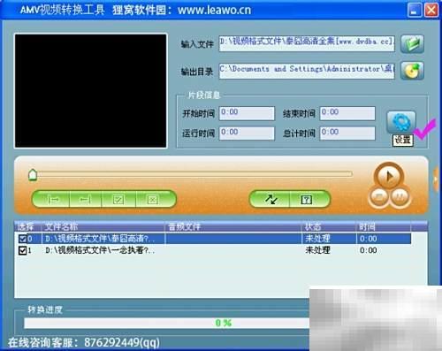Click the 文件名称 column header
Viewport: 442px width, 351px height.
pyautogui.click(x=103, y=226)
